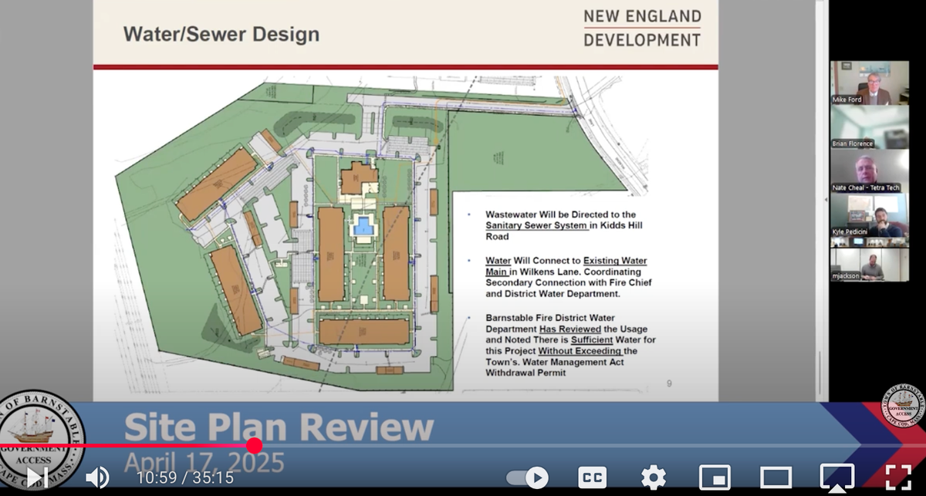Click the New England Development logo
Screen dimensions: 926x496
coord(642,28)
